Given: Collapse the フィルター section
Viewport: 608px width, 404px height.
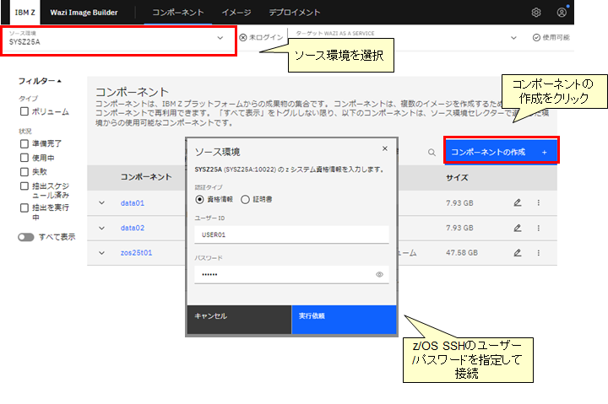Looking at the screenshot, I should pos(40,81).
